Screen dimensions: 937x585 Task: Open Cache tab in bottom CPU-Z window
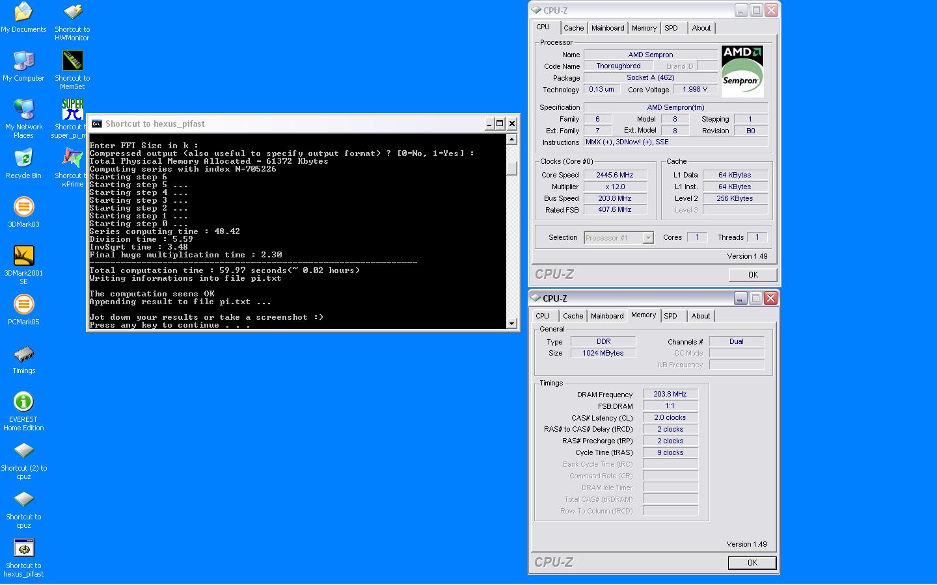pos(573,316)
